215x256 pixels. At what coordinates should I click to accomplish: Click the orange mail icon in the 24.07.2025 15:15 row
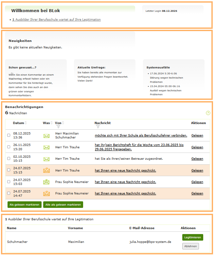[x=46, y=170]
